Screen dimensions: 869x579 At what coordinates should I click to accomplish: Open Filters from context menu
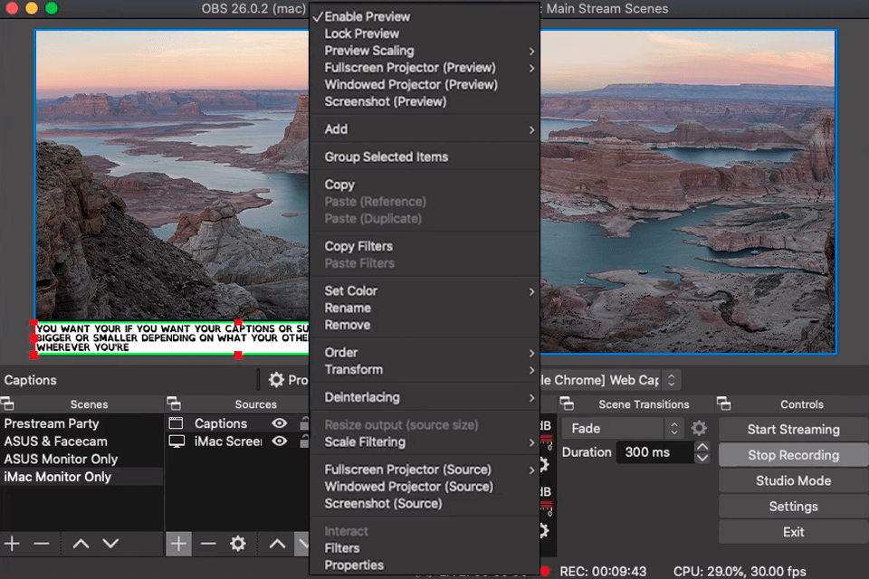[x=425, y=548]
